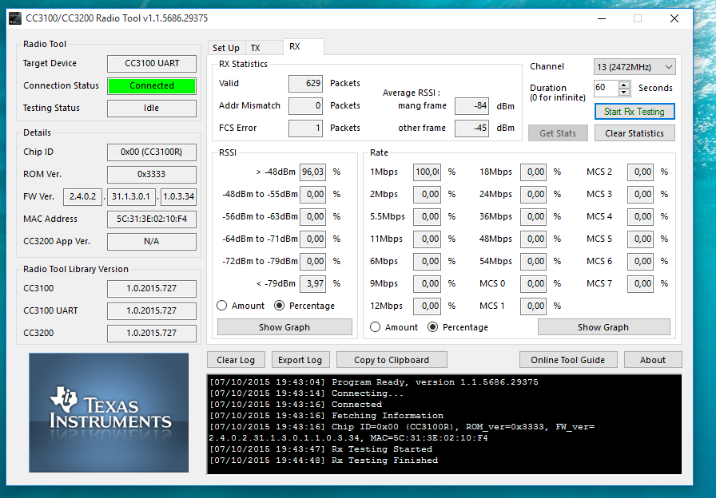Click the 54Mbps rate percentage field
The width and height of the screenshot is (716, 498).
[533, 261]
